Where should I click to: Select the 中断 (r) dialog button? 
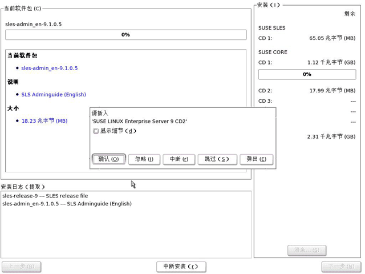pyautogui.click(x=179, y=159)
